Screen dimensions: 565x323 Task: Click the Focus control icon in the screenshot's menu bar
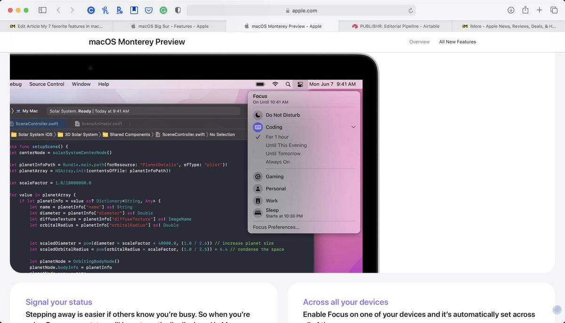click(x=300, y=84)
